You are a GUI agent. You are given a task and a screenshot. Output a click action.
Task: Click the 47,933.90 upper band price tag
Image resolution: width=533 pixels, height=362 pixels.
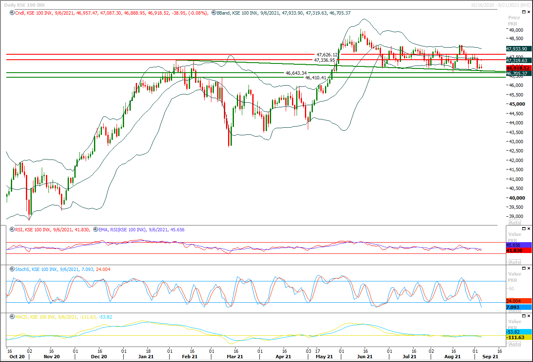click(518, 49)
